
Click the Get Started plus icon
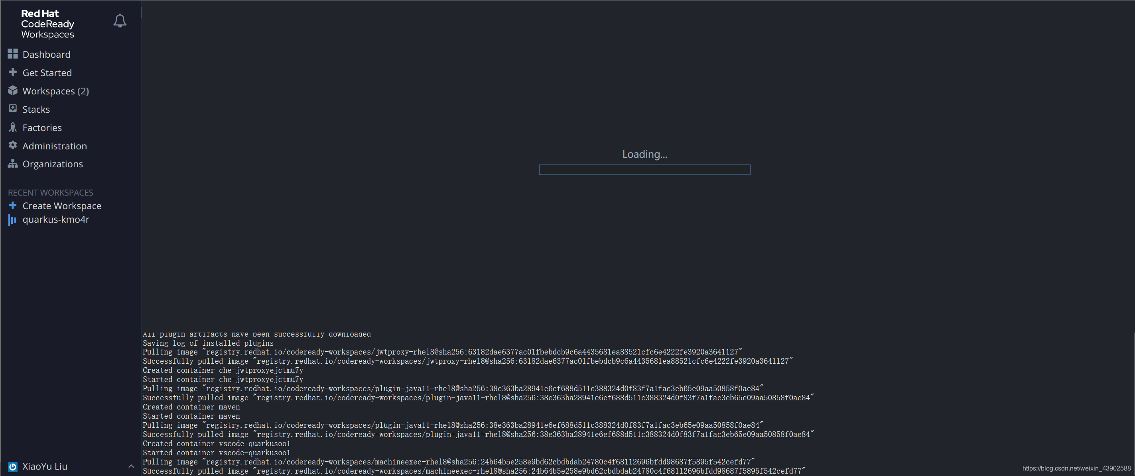(x=13, y=72)
